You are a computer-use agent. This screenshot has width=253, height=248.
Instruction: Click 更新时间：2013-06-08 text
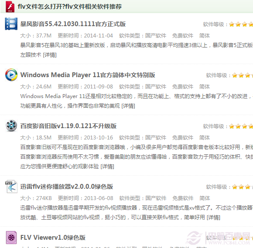(85, 198)
